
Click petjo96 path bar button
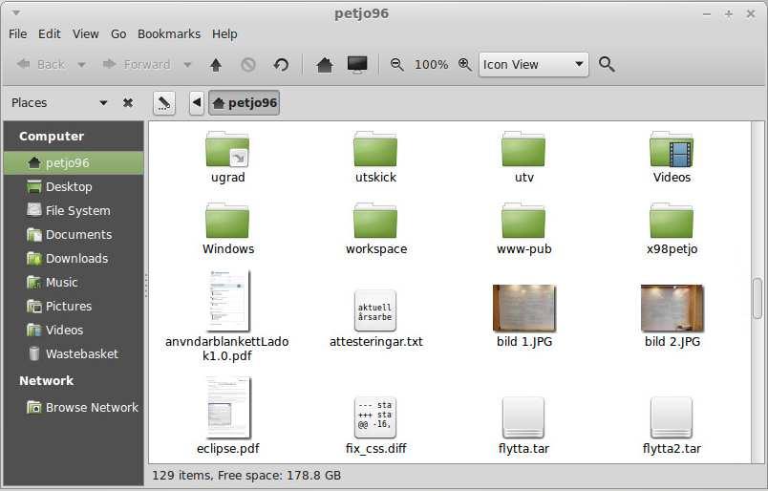pyautogui.click(x=245, y=103)
